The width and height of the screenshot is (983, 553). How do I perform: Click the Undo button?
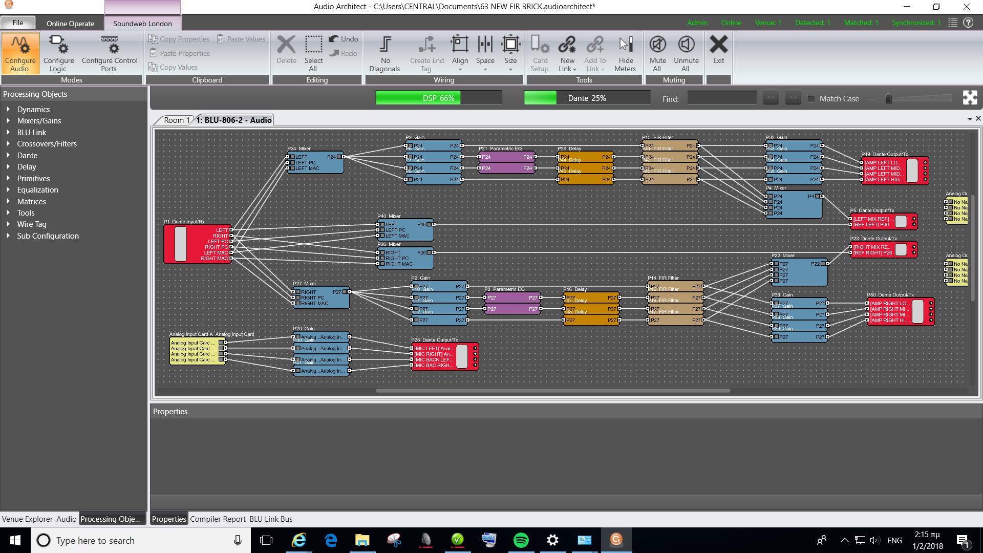(x=343, y=39)
